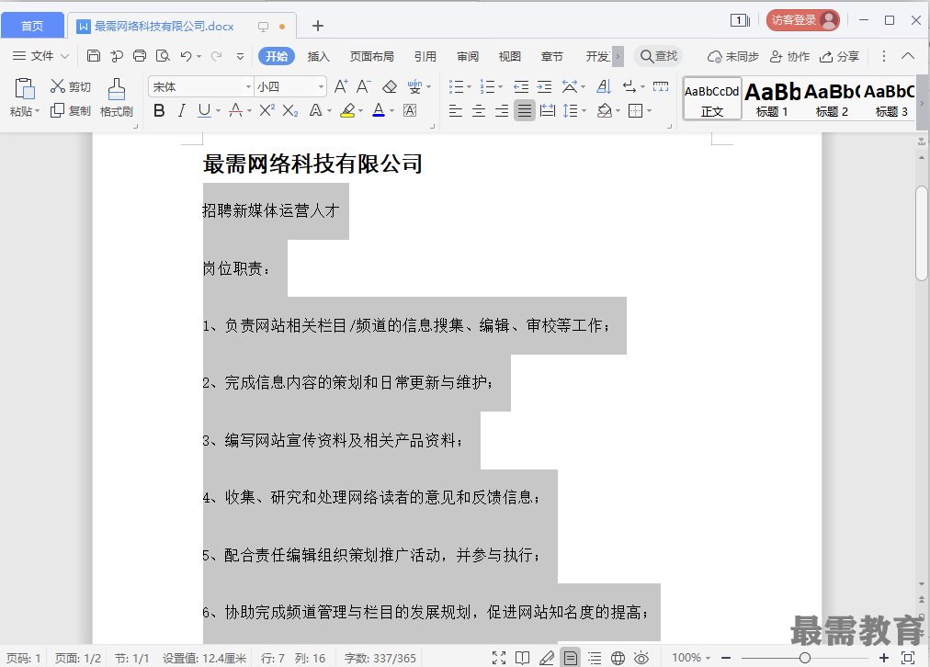Switch to reading layout icon in status bar

522,658
